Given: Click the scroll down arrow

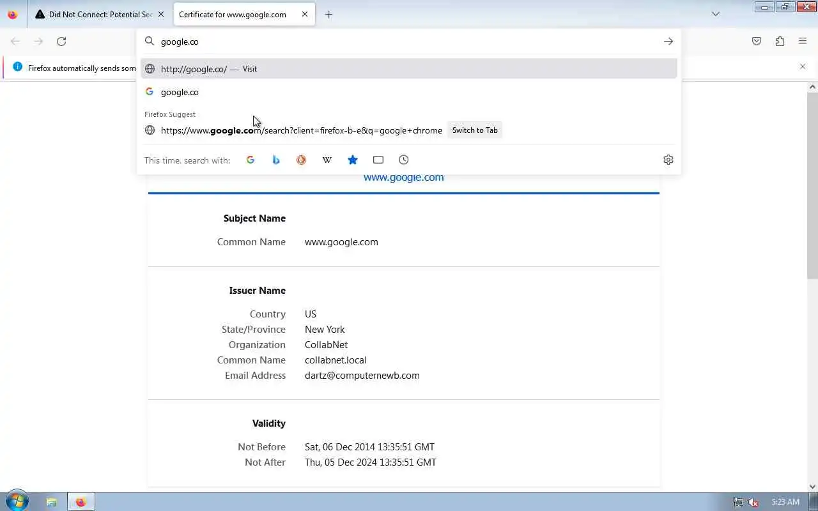Looking at the screenshot, I should tap(812, 487).
